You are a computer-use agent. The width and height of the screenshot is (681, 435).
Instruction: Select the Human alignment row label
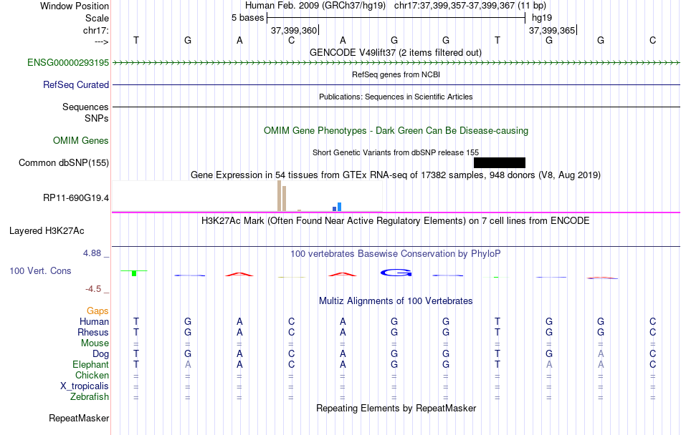pyautogui.click(x=94, y=321)
